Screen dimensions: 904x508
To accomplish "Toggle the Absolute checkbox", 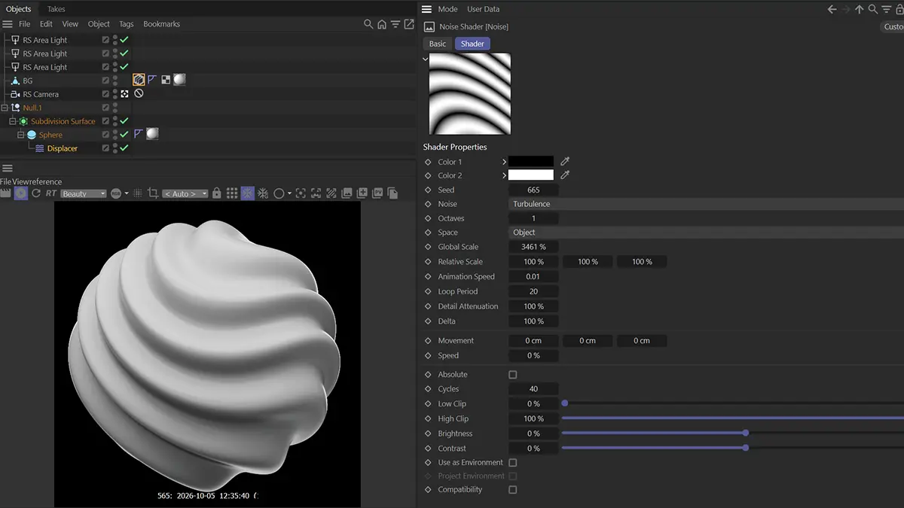I will [513, 374].
